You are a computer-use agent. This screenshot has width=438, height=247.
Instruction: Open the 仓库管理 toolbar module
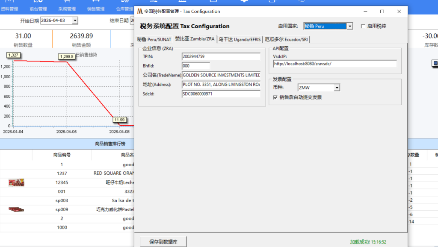coord(124,6)
